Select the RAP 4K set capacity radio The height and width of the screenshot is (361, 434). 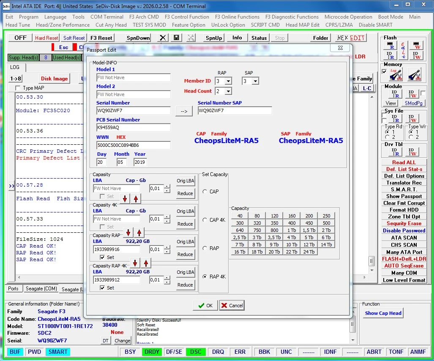[x=205, y=276]
